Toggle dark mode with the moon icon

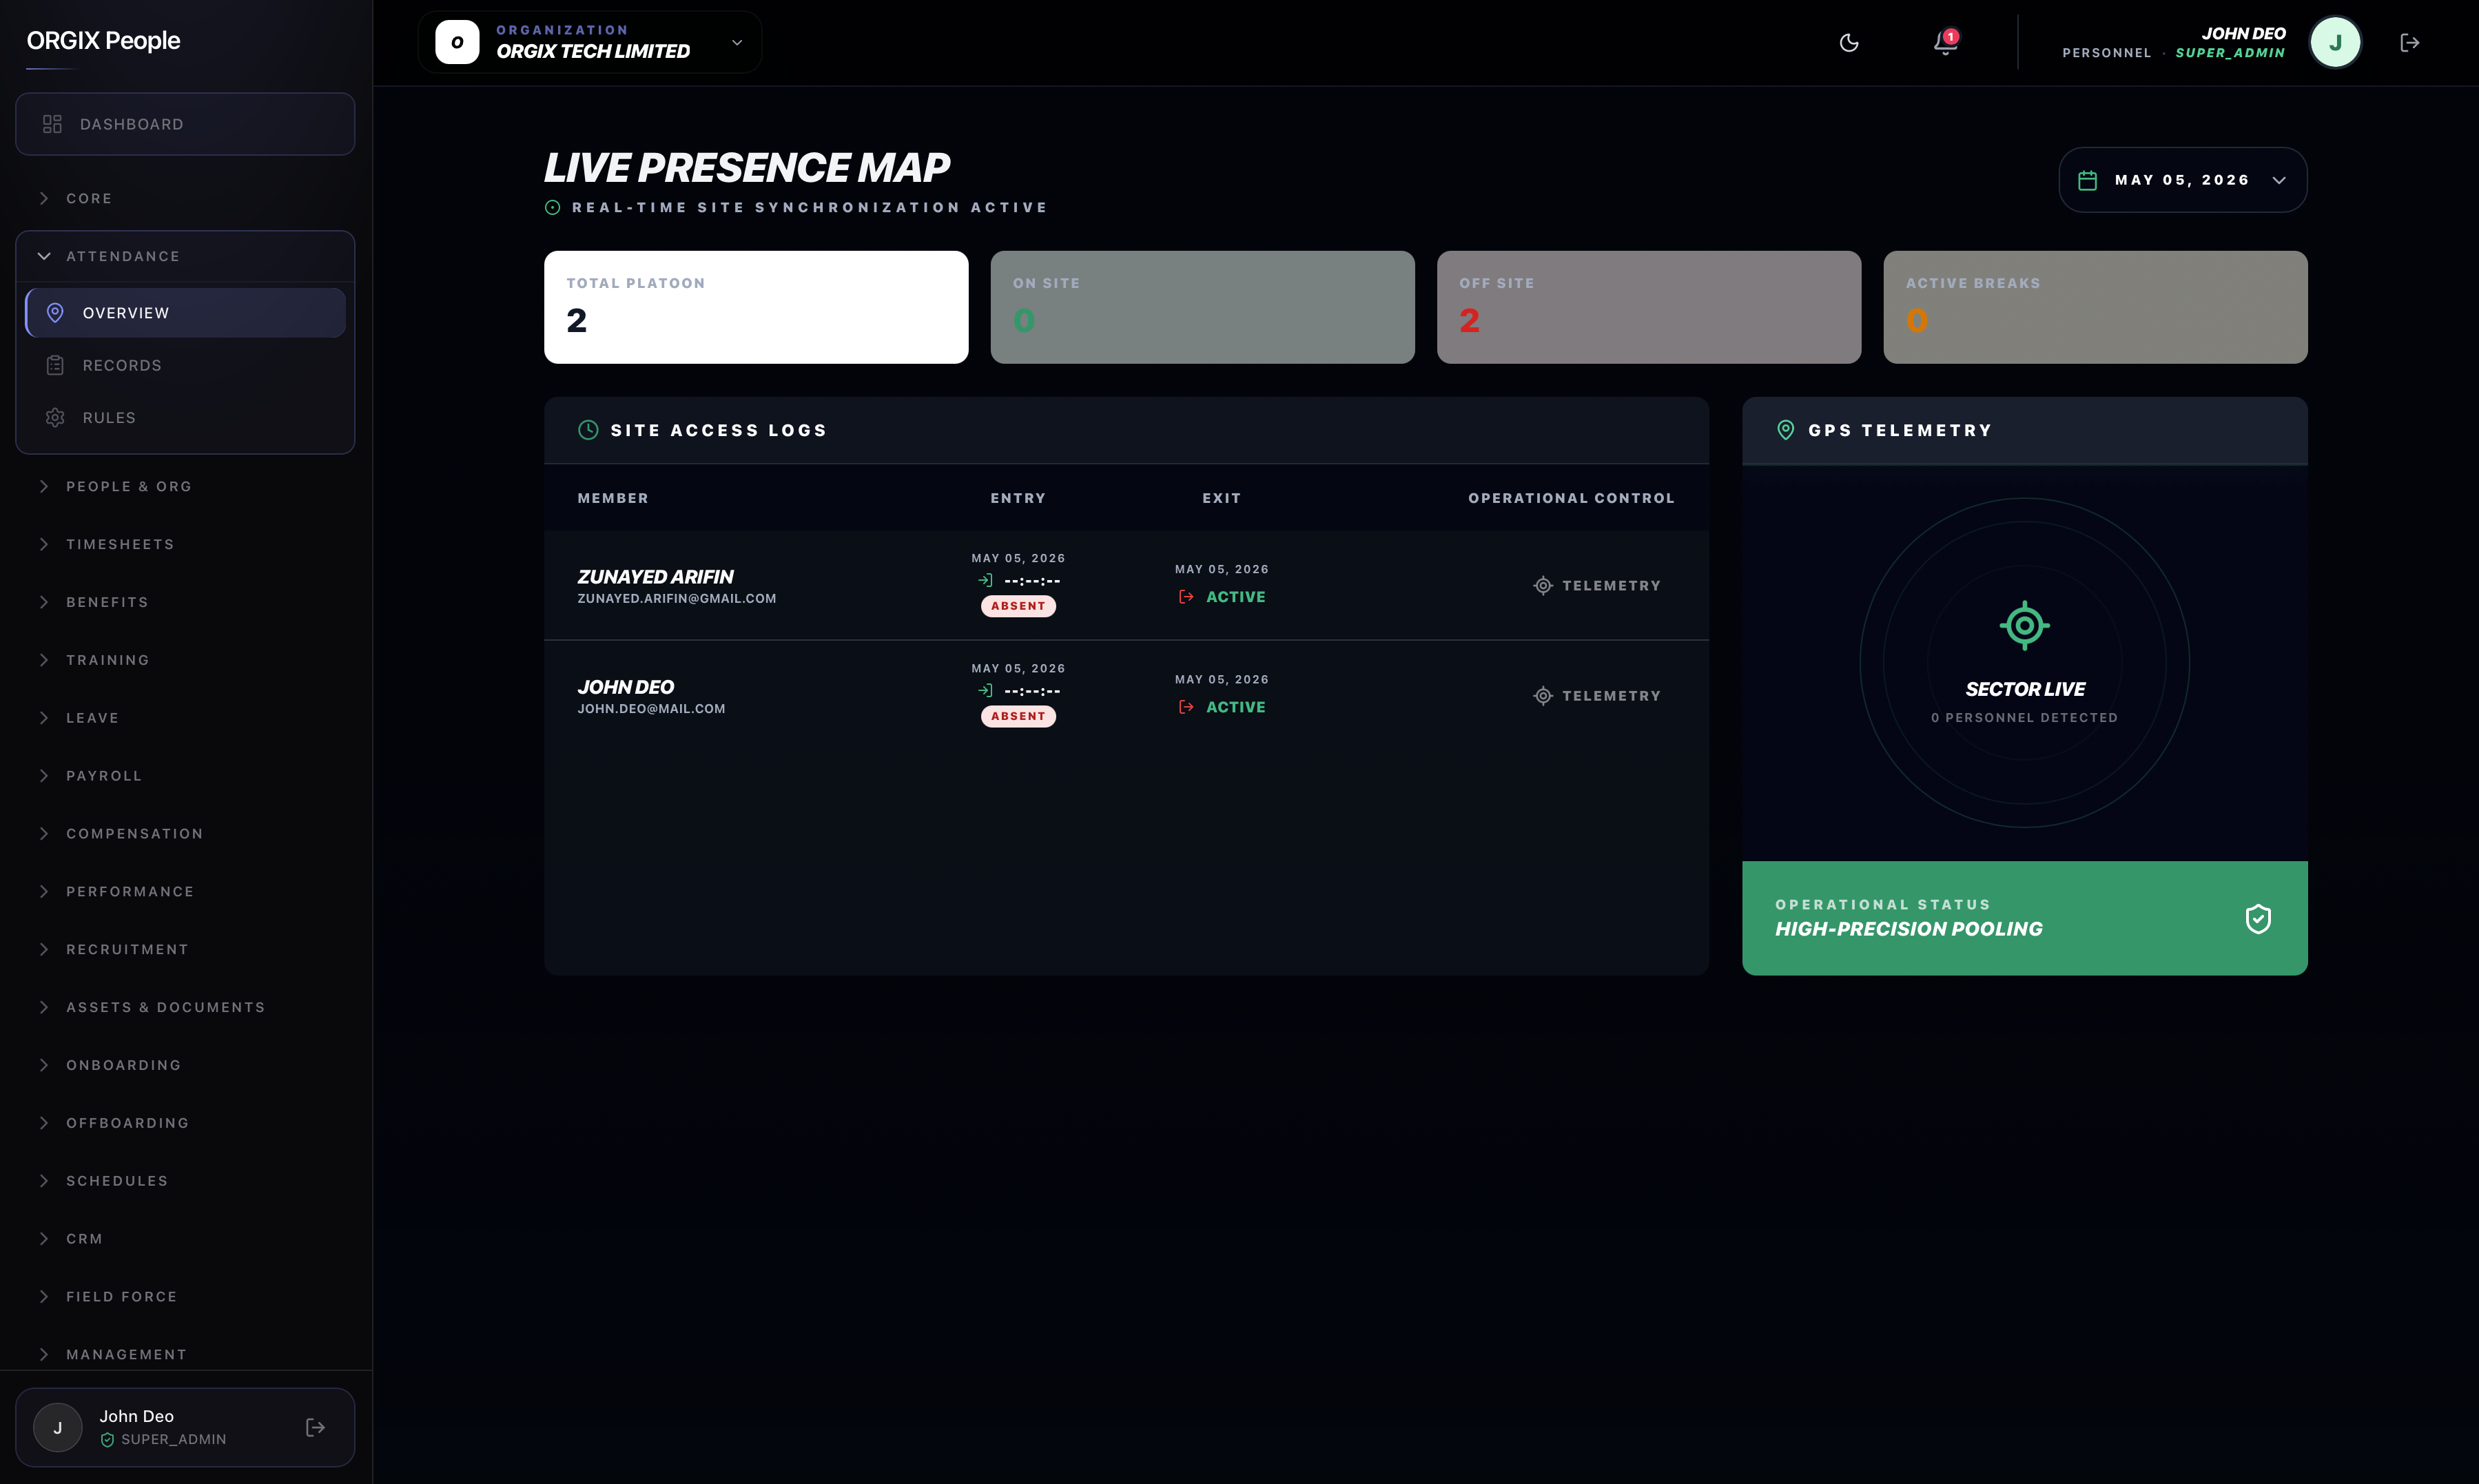[x=1849, y=42]
